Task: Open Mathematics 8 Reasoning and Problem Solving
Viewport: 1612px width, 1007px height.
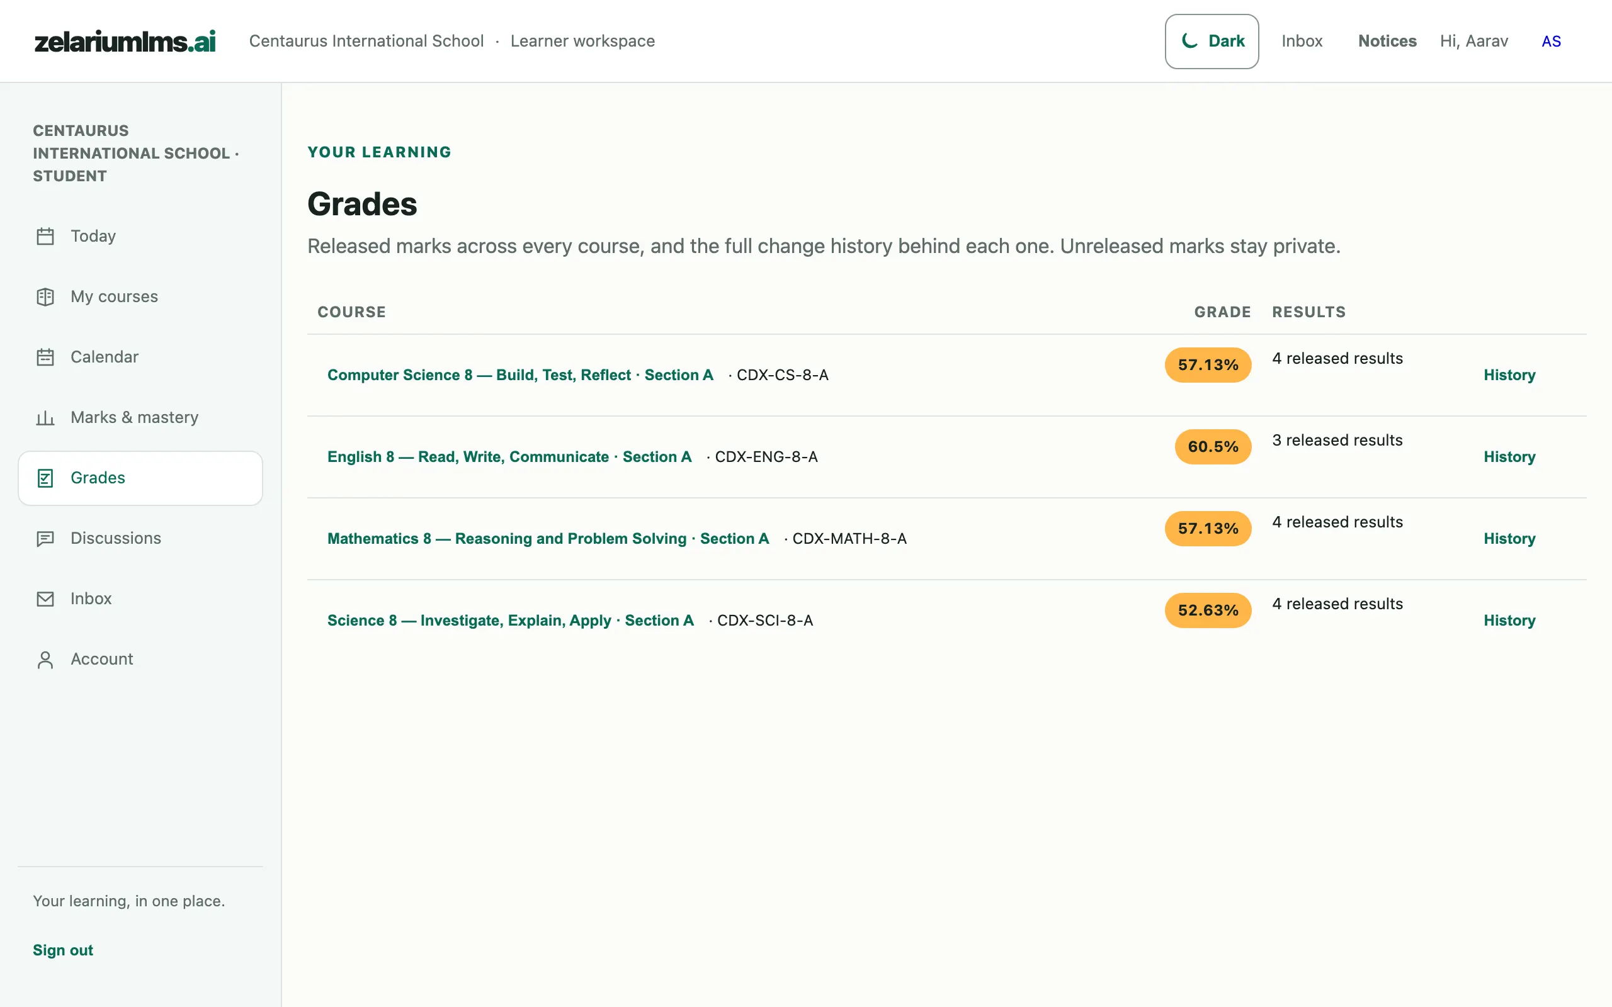Action: point(548,539)
